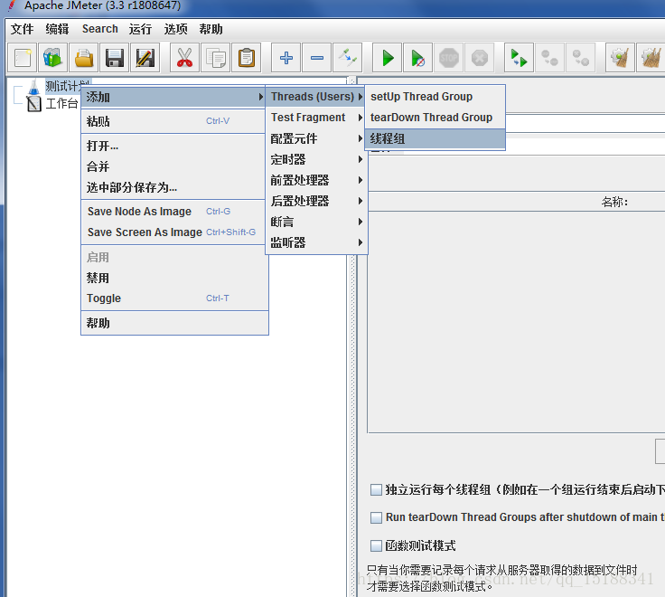
Task: Open the 运行 menu
Action: click(x=140, y=29)
